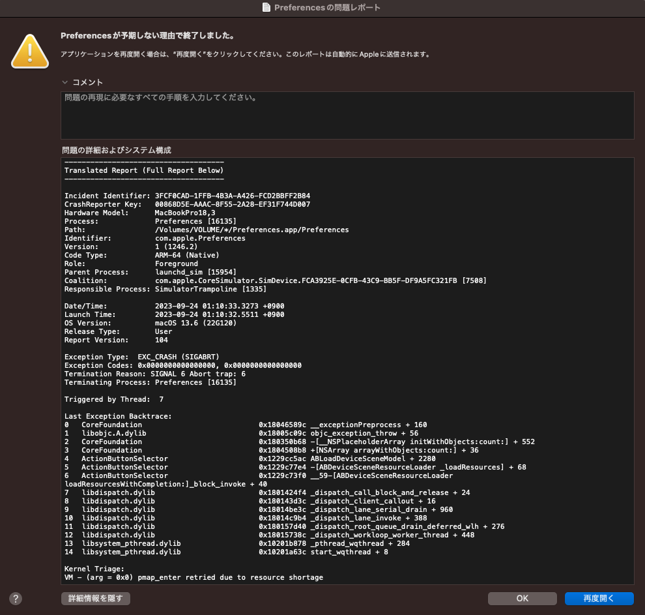Click the Launch Time line
Image resolution: width=645 pixels, height=615 pixels.
point(175,314)
